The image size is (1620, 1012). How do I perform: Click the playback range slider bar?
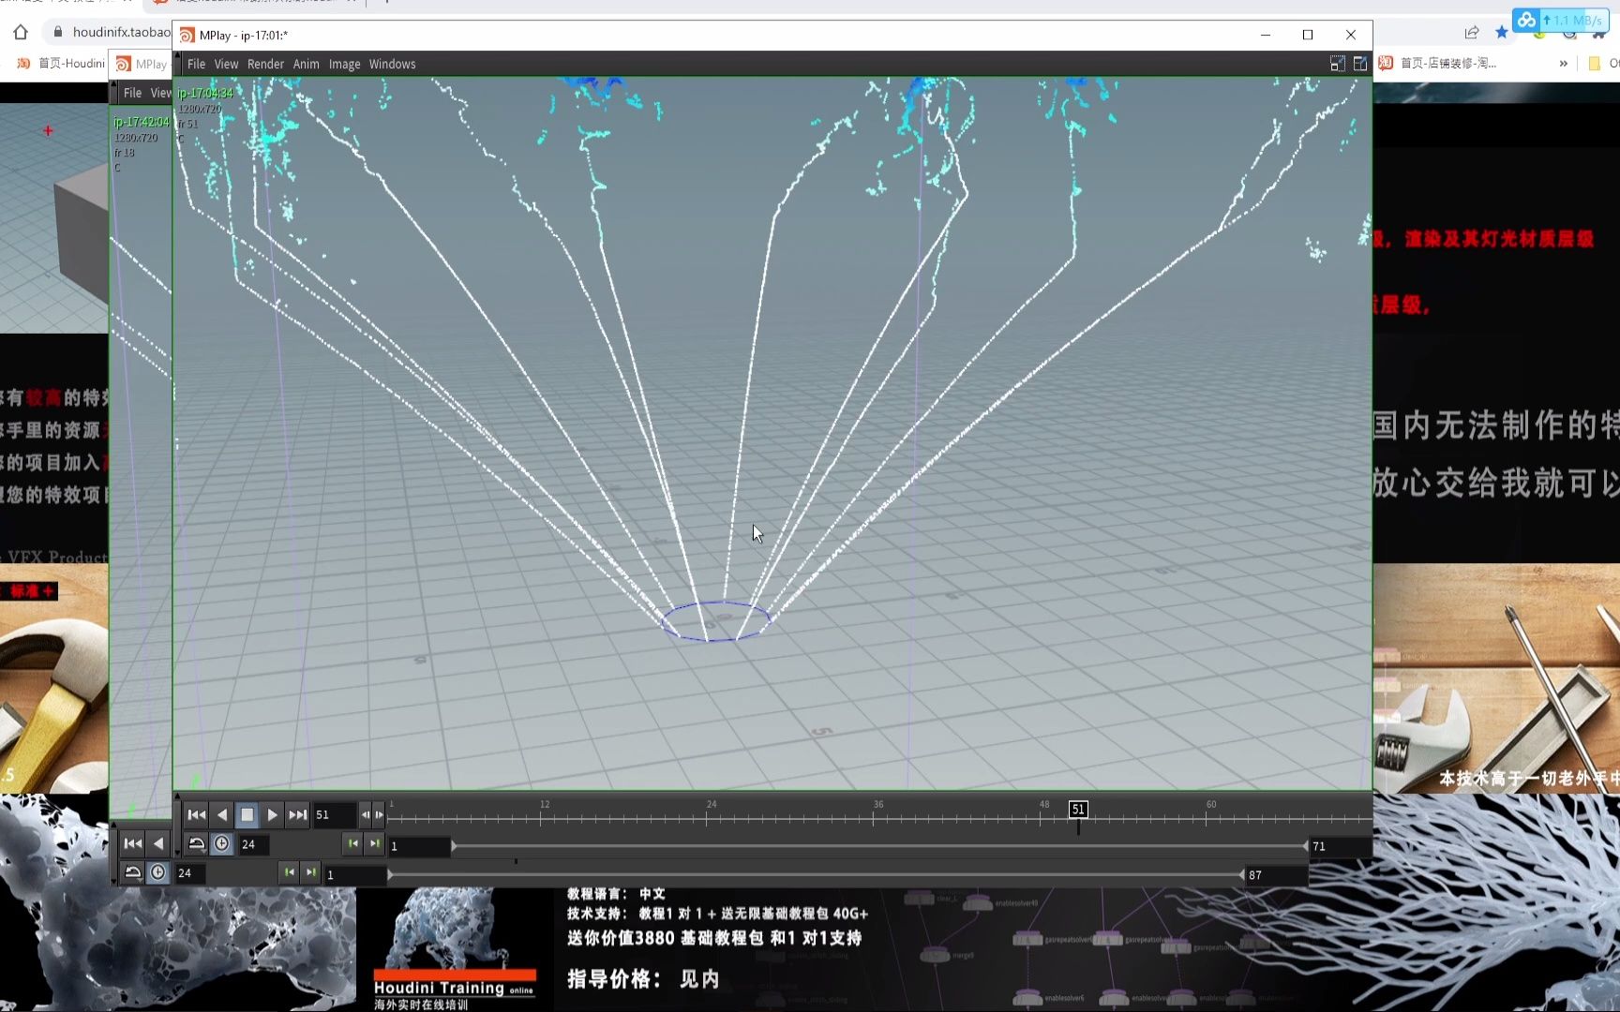(879, 845)
